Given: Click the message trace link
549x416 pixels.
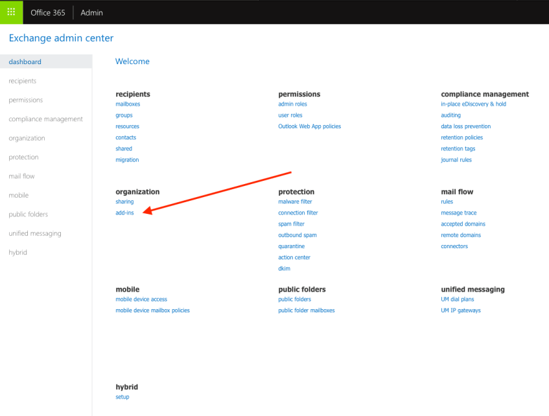Looking at the screenshot, I should tap(458, 213).
